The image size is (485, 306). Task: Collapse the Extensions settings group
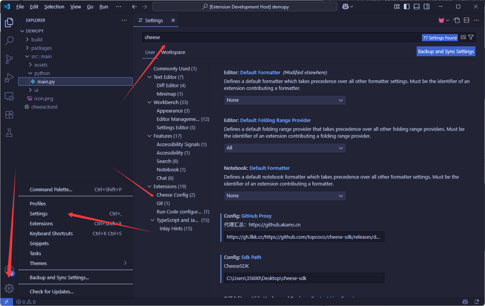click(150, 186)
